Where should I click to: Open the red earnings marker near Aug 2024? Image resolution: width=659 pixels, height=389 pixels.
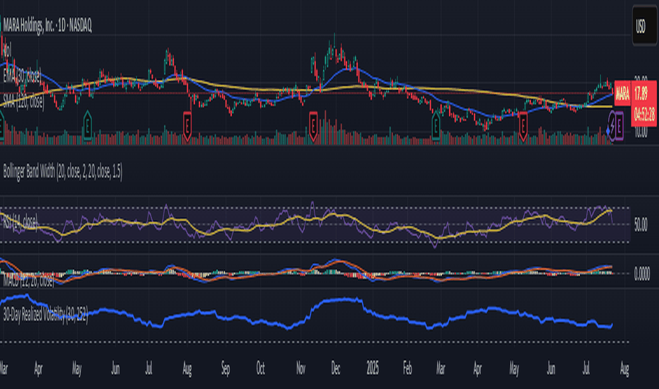(187, 126)
